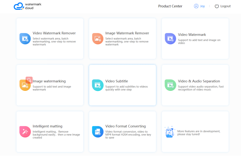Open the Video Subtitle title
This screenshot has width=241, height=156.
click(x=116, y=81)
